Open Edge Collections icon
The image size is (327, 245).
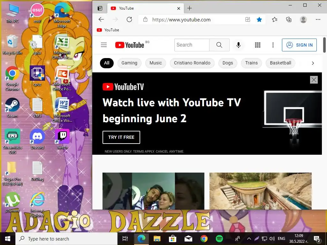coord(289,19)
